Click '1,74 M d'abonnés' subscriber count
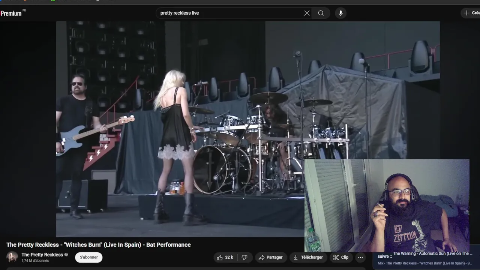The image size is (480, 270). [x=35, y=261]
